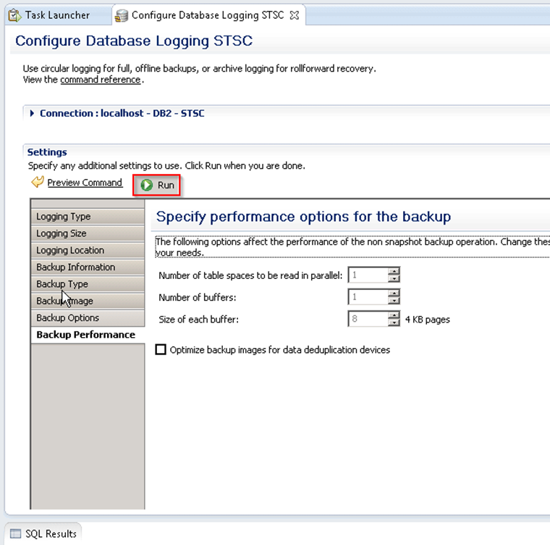Screen dimensions: 550x545
Task: Select the Logging Type settings page
Action: tap(64, 217)
